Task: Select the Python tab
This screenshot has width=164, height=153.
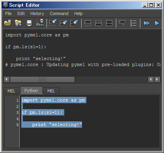Action: click(31, 91)
